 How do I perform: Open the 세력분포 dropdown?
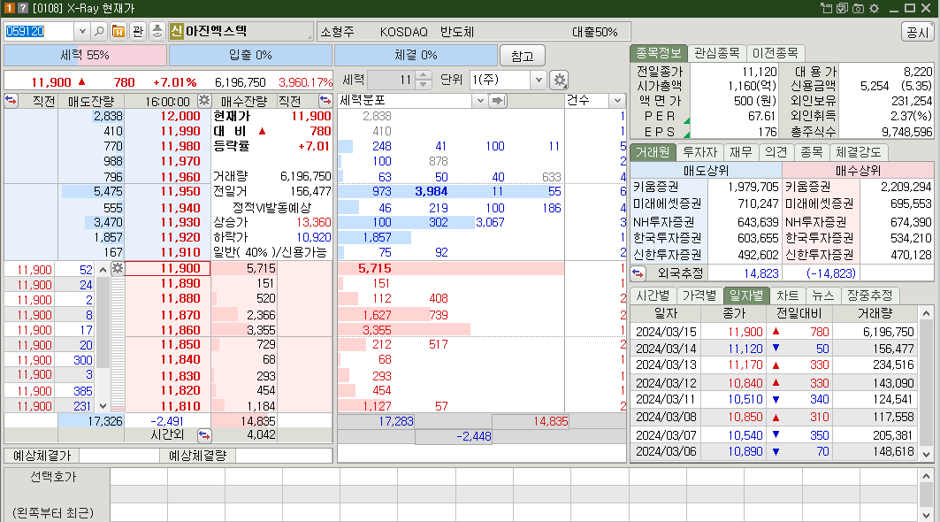(480, 101)
